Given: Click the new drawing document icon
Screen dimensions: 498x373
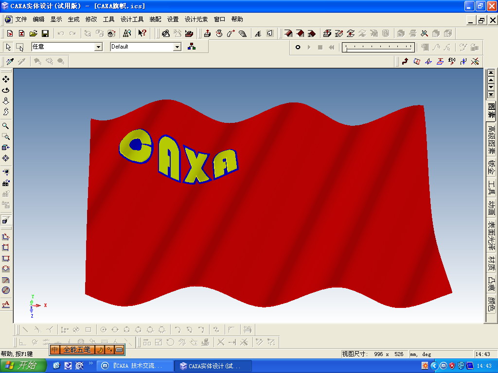Looking at the screenshot, I should click(x=21, y=34).
